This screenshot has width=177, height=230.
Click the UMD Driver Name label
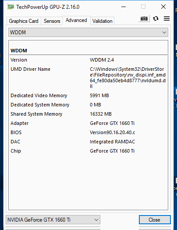[30, 69]
